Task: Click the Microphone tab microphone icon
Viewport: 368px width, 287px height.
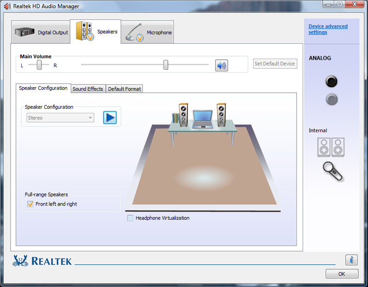Action: (134, 33)
